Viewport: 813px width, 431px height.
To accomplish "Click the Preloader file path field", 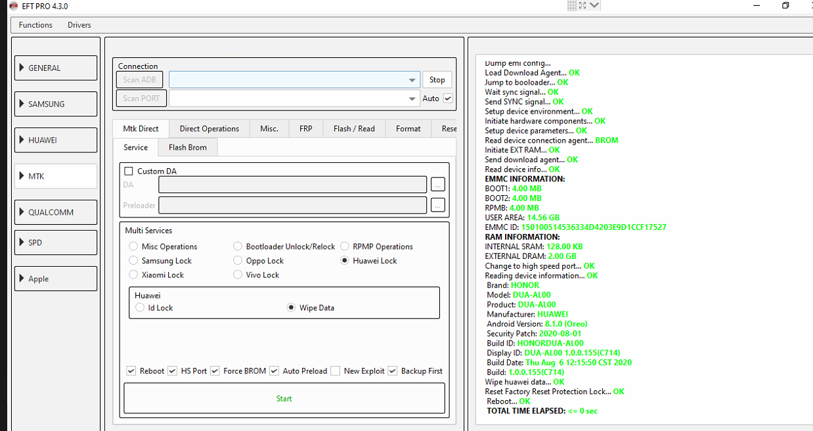I will [x=293, y=205].
